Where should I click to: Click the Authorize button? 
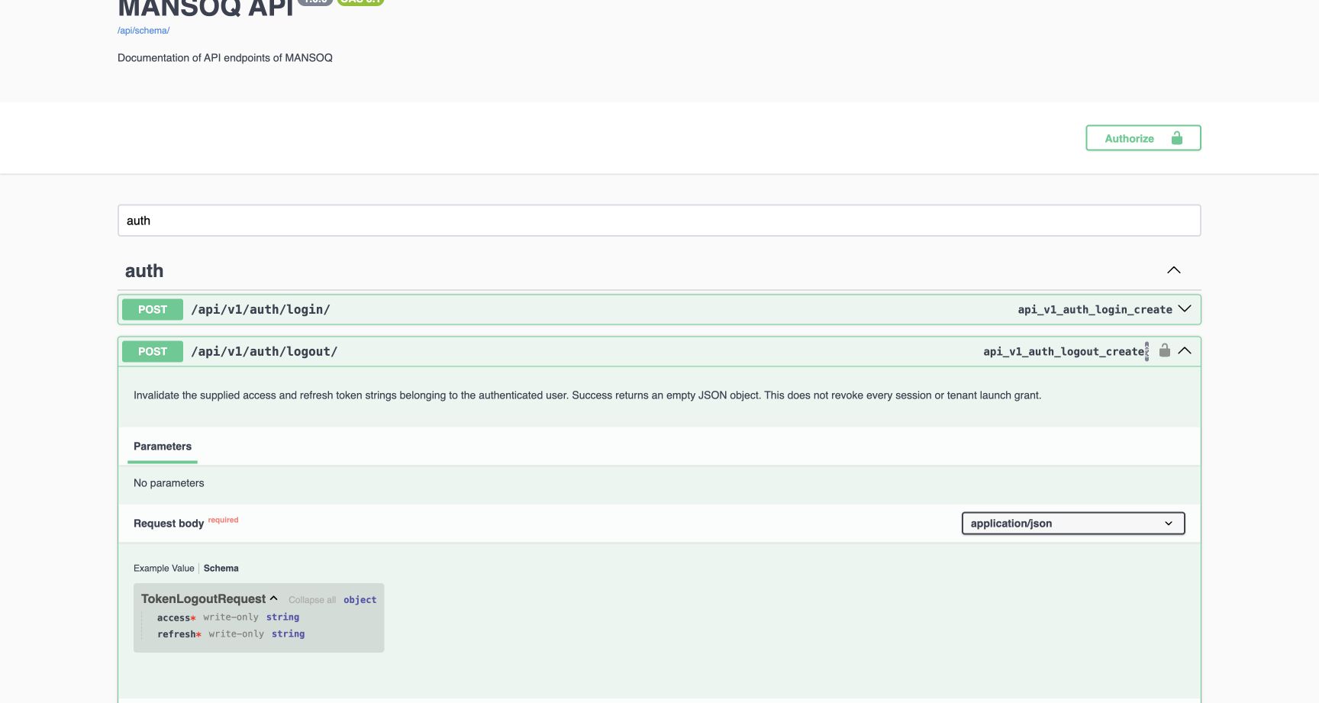point(1143,138)
